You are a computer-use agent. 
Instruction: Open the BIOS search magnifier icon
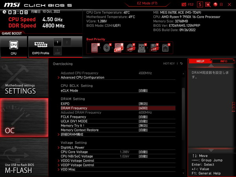pyautogui.click(x=208, y=4)
